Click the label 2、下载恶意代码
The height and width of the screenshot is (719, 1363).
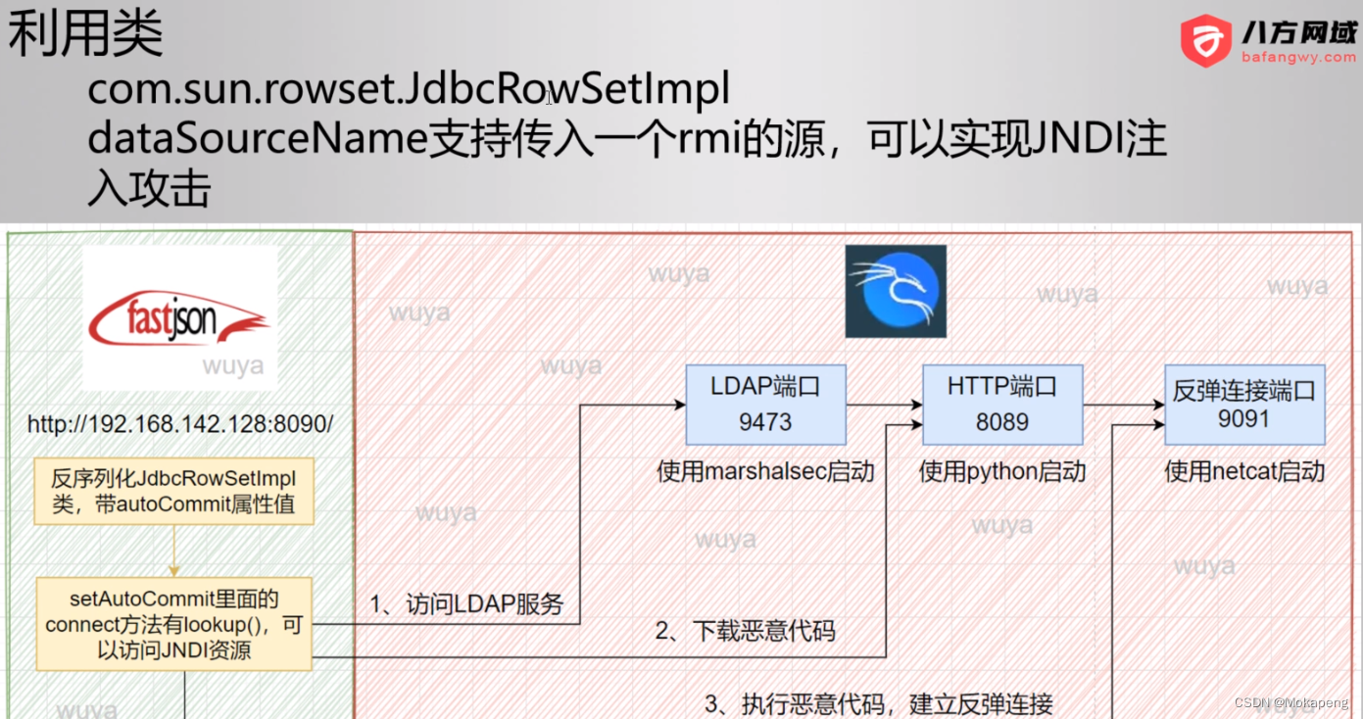pyautogui.click(x=745, y=631)
